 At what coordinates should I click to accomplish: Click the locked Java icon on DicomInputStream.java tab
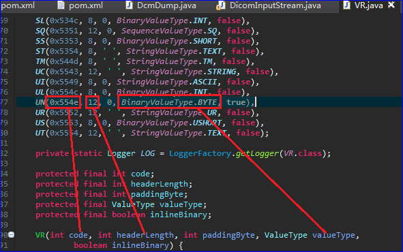coord(221,5)
